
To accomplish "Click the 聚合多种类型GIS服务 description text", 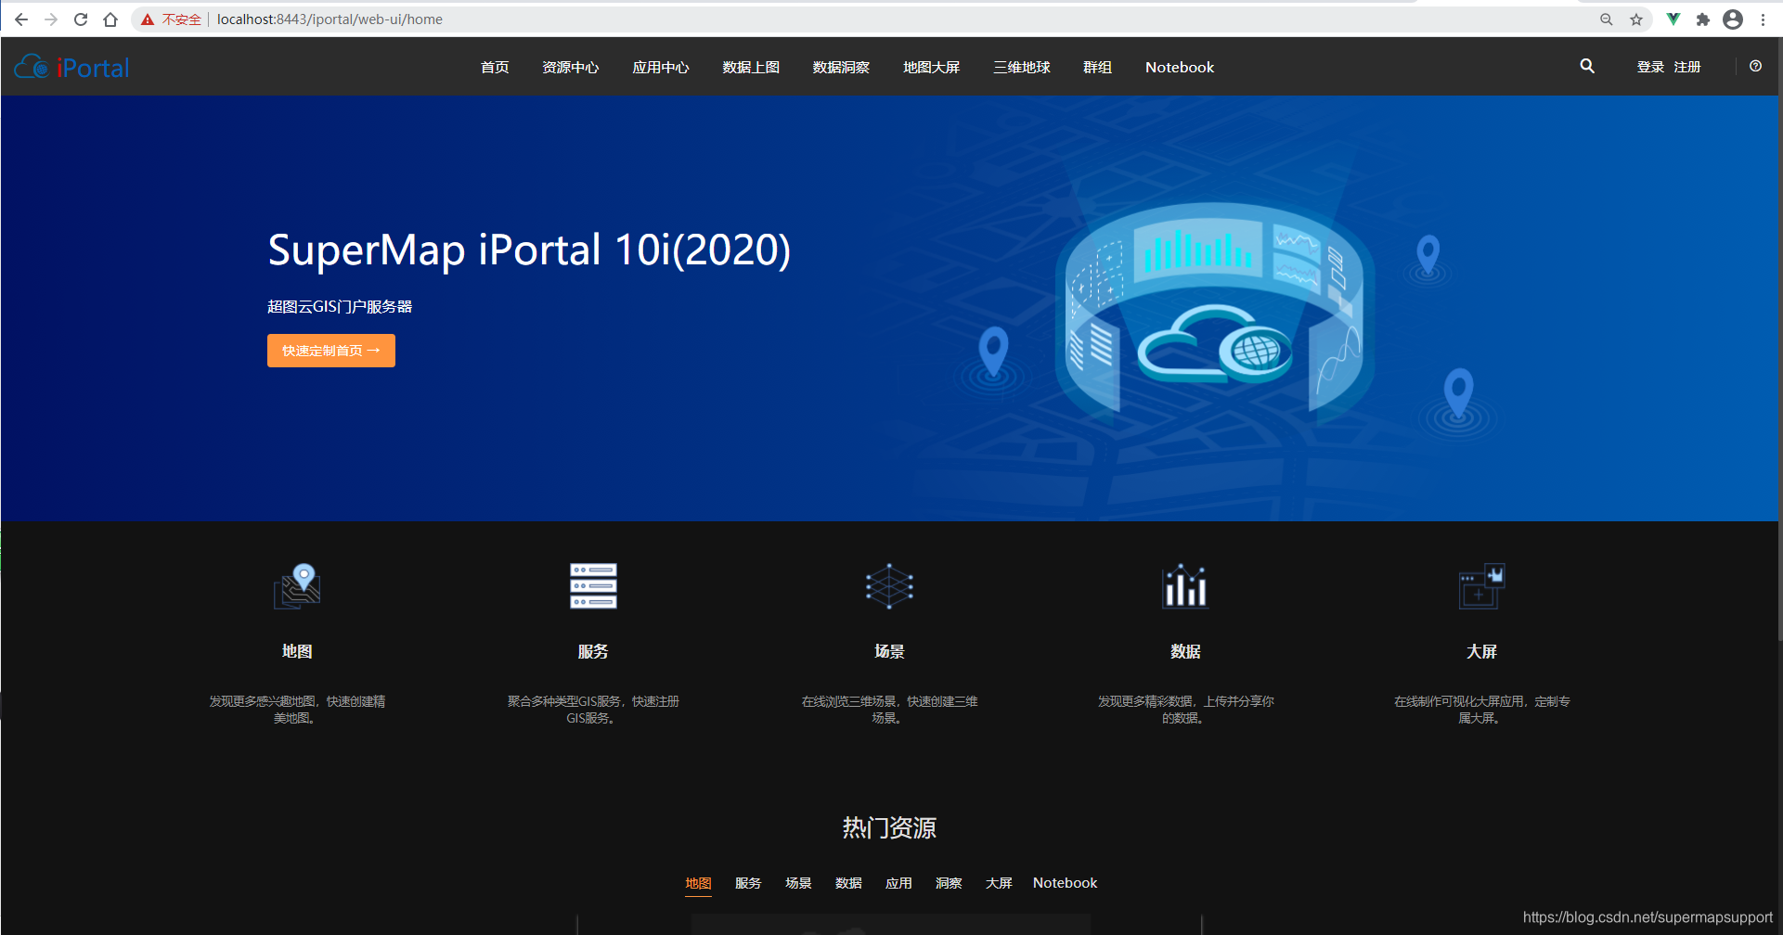I will click(x=593, y=710).
